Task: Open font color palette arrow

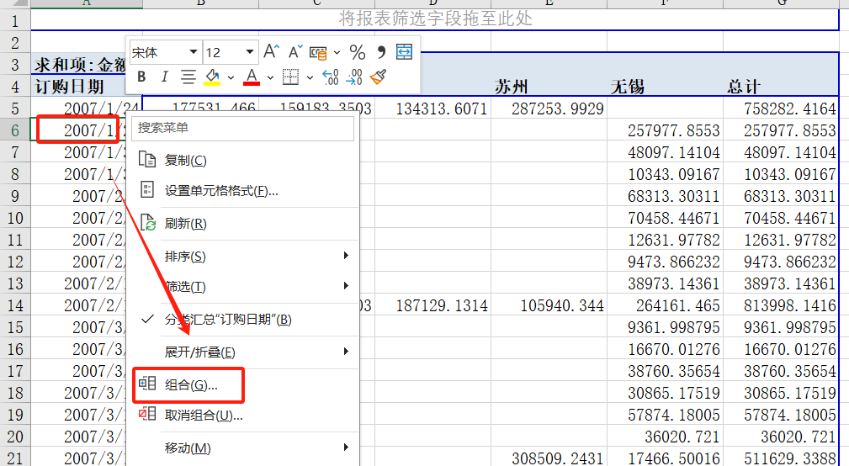Action: [x=270, y=77]
